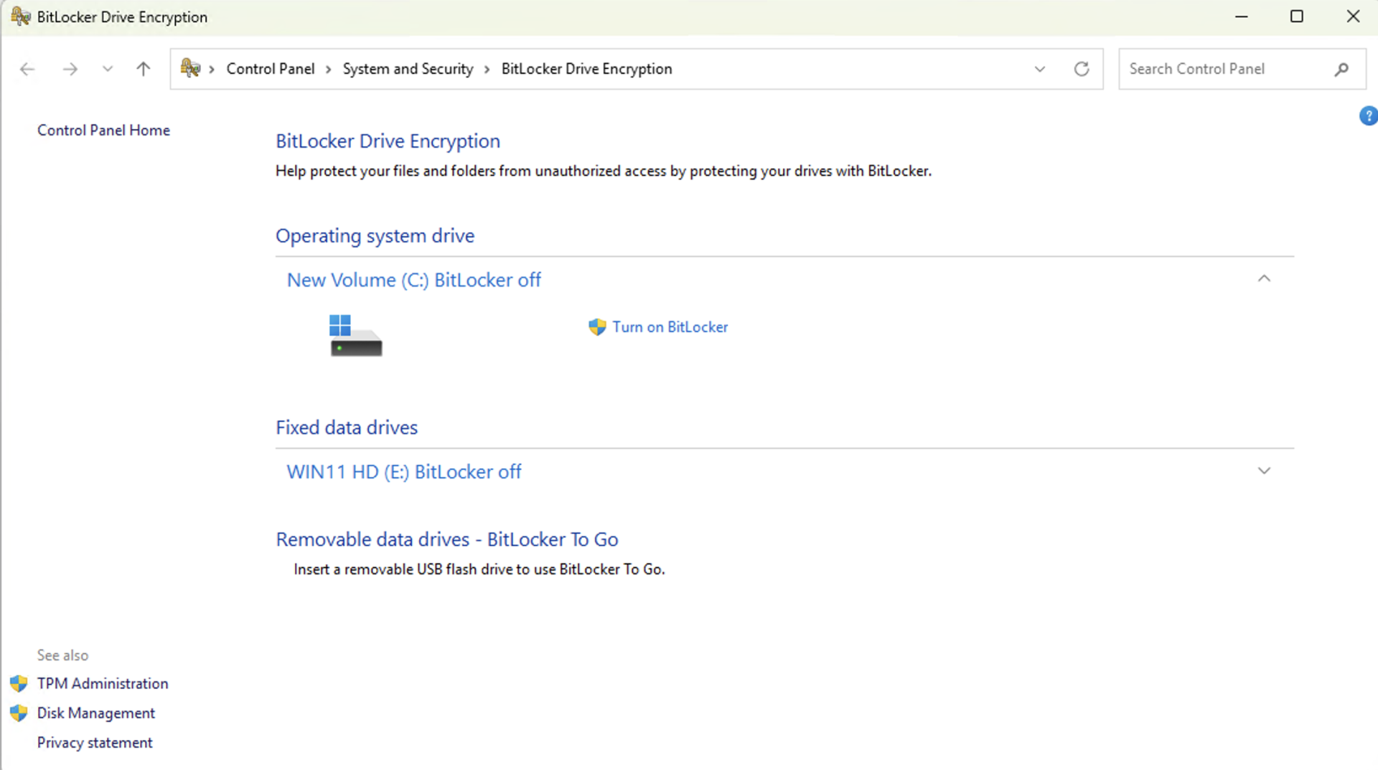
Task: Click the up one level arrow
Action: (x=143, y=69)
